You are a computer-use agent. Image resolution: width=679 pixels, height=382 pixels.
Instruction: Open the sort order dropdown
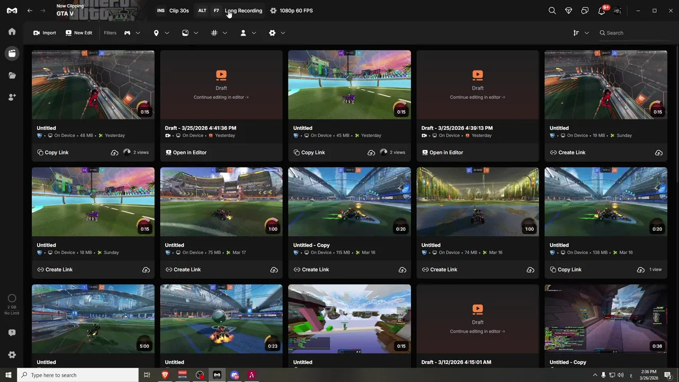coord(581,33)
